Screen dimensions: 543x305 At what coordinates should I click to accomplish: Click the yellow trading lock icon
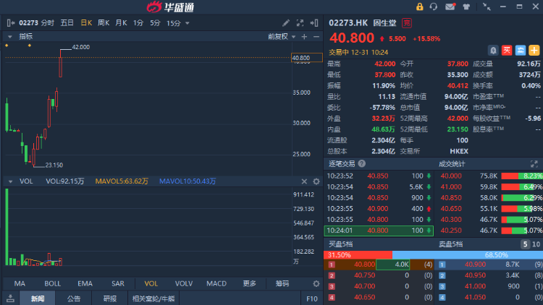[x=419, y=7]
